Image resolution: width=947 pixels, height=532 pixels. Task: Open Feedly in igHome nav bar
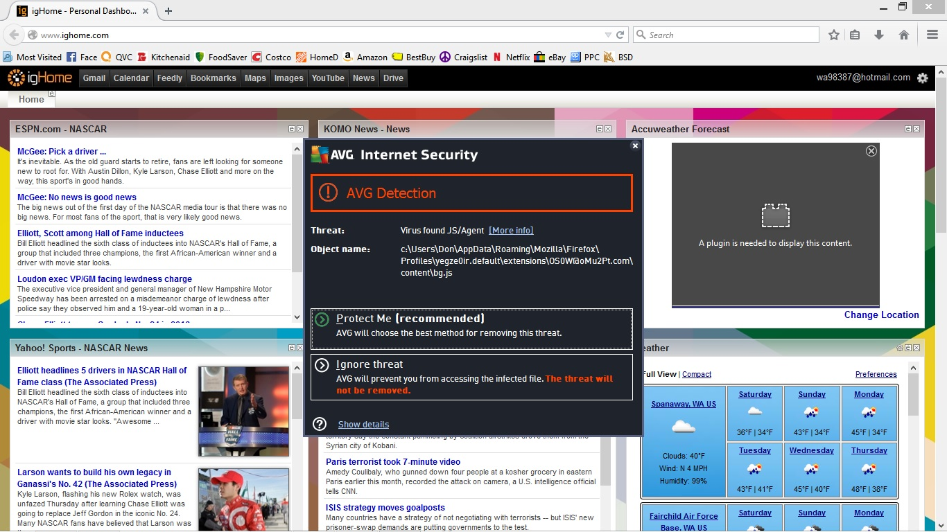click(170, 78)
